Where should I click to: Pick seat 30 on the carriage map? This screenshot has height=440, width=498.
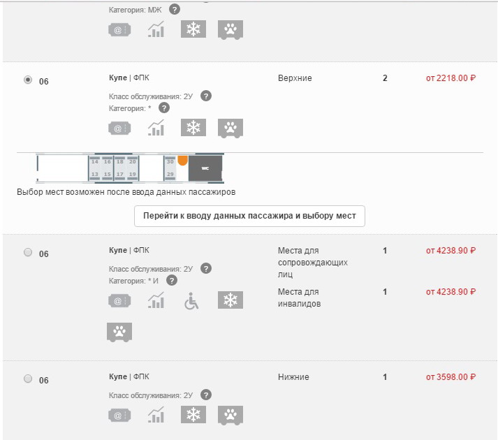pyautogui.click(x=170, y=162)
